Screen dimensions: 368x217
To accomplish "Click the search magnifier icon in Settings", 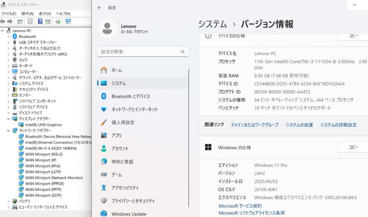I will (x=183, y=52).
